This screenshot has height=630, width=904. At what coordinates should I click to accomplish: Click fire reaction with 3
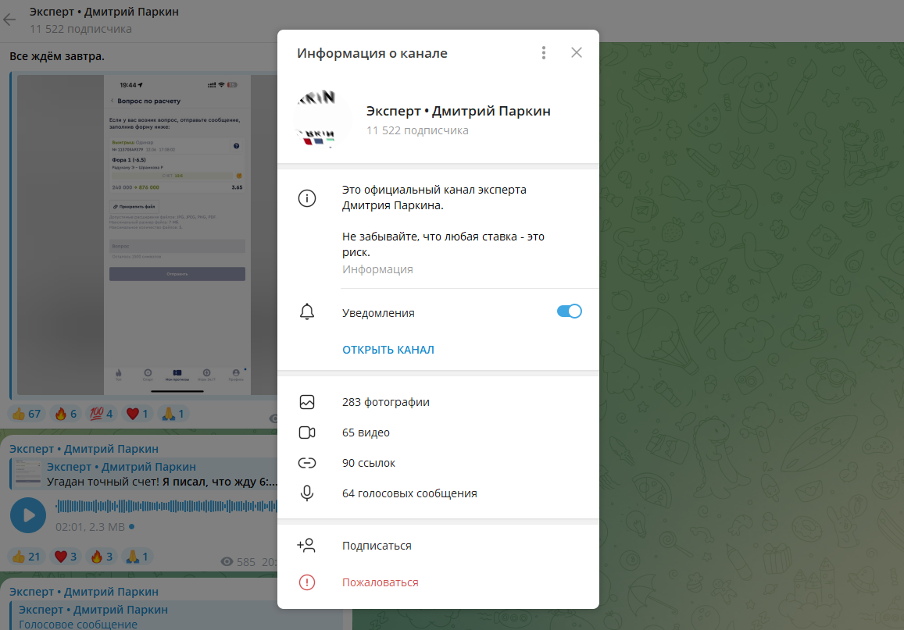[102, 557]
